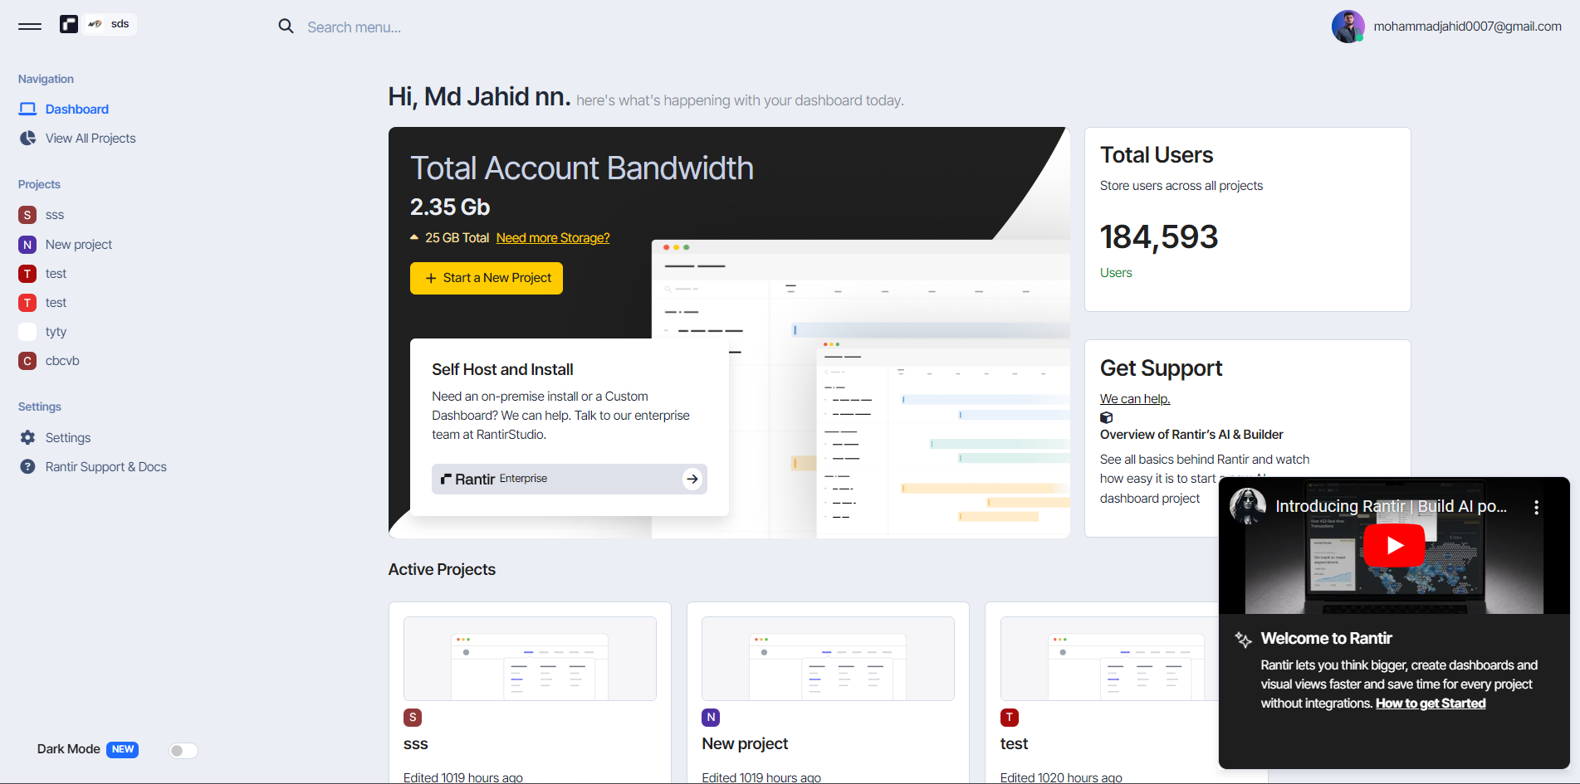The width and height of the screenshot is (1580, 784).
Task: Click the cbcvb project C badge in sidebar
Action: pos(27,361)
